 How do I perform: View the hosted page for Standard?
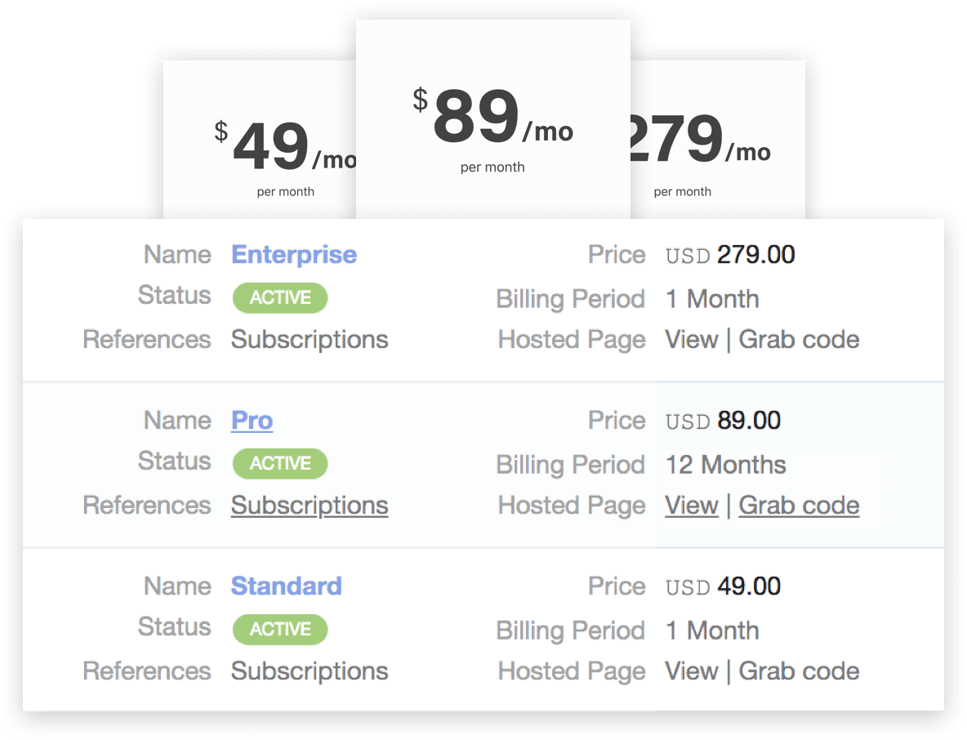click(692, 671)
